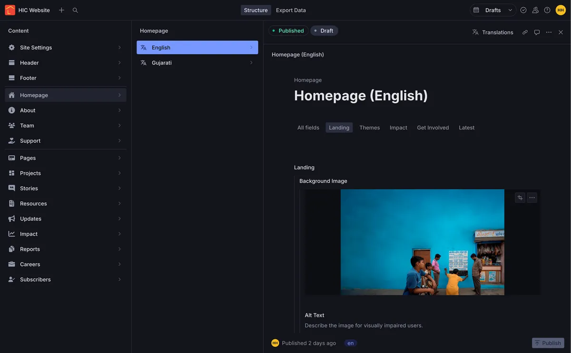Create a new document using the plus icon

pyautogui.click(x=61, y=10)
